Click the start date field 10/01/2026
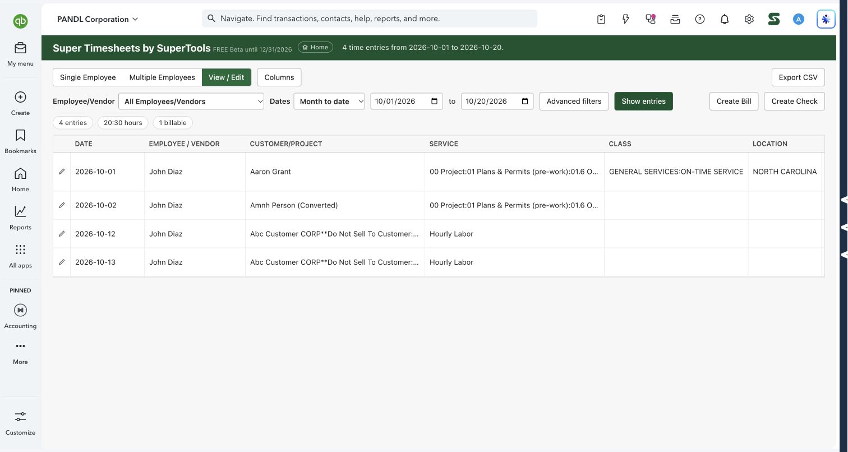Viewport: 848px width, 452px height. pos(407,102)
